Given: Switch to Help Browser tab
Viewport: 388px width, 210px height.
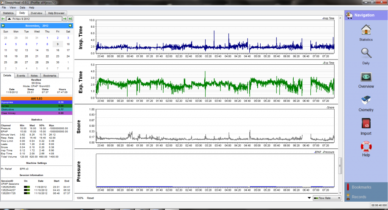Looking at the screenshot, I should point(56,13).
